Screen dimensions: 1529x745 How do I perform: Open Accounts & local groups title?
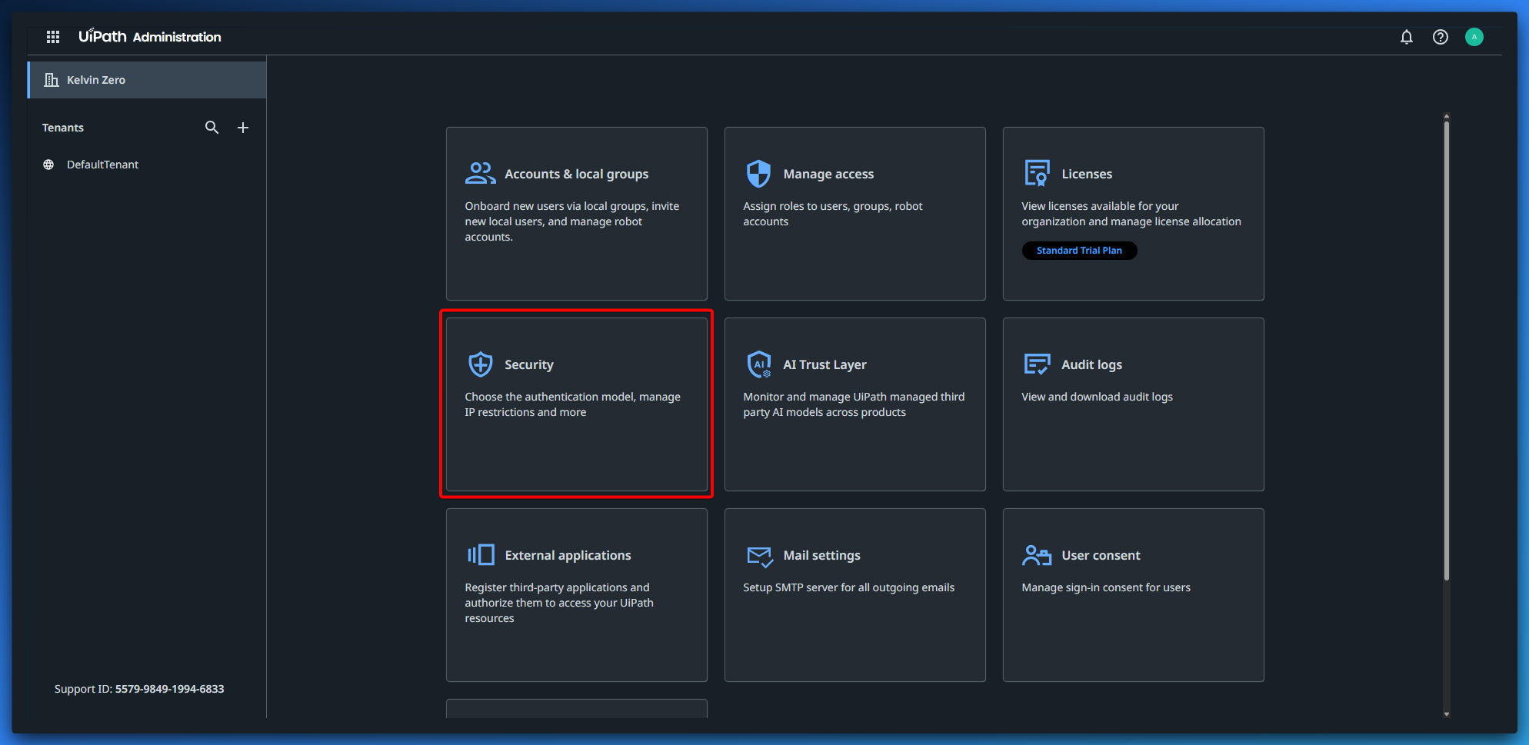pyautogui.click(x=577, y=175)
